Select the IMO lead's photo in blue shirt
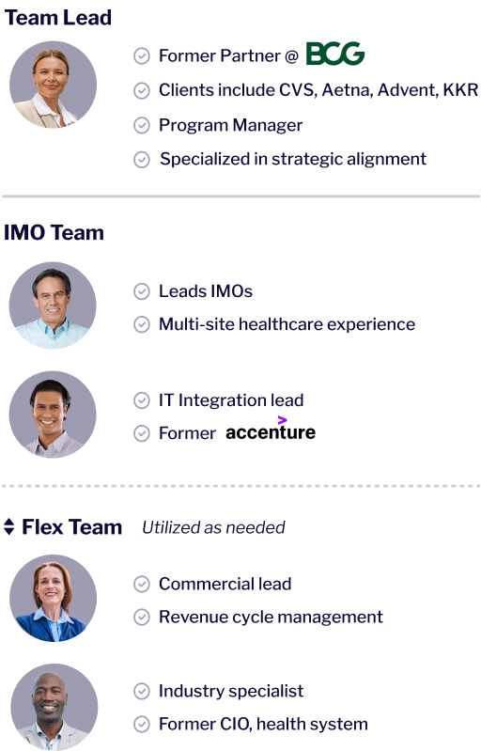The image size is (481, 751). coord(53,305)
